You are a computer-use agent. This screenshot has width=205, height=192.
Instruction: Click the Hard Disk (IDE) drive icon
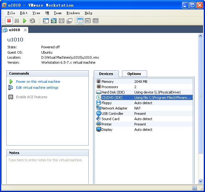[99, 92]
